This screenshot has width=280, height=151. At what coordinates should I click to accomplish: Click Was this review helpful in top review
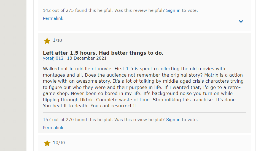point(139,10)
